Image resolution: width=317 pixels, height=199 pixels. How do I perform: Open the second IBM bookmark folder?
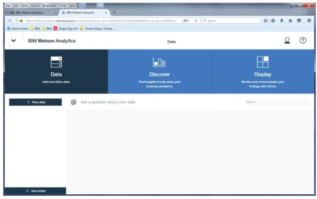coord(47,29)
